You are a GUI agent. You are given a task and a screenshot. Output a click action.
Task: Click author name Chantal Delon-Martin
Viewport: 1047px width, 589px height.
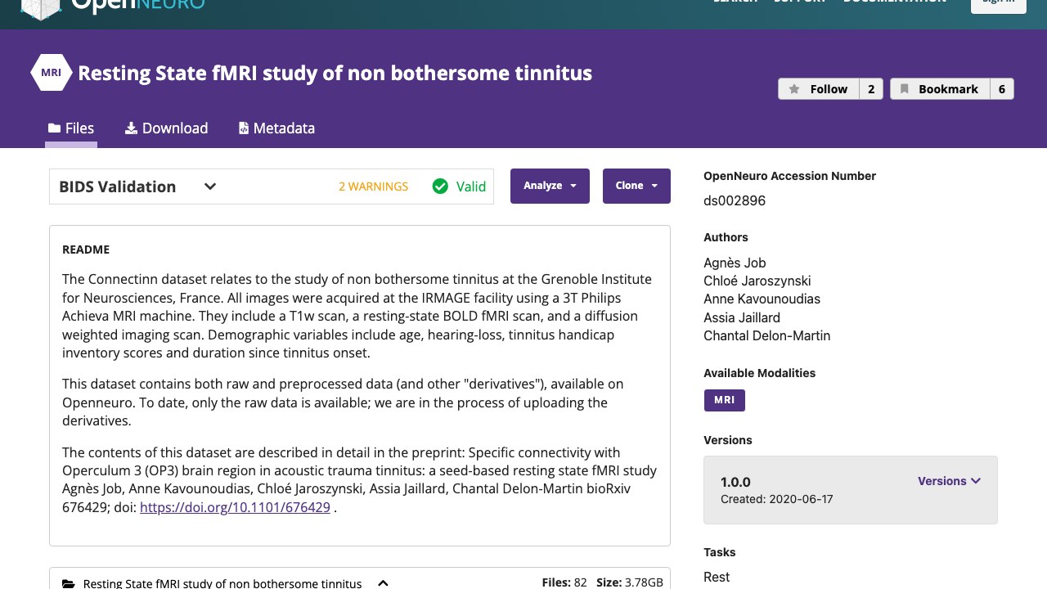[766, 335]
